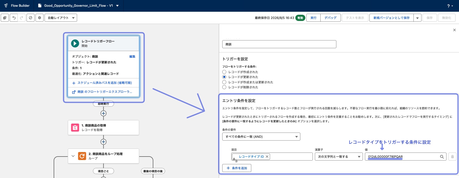
Task: Click the 最終保存日 timestamp text
Action: click(274, 18)
